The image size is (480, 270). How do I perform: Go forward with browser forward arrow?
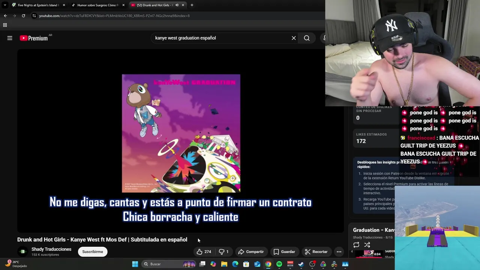click(x=14, y=16)
